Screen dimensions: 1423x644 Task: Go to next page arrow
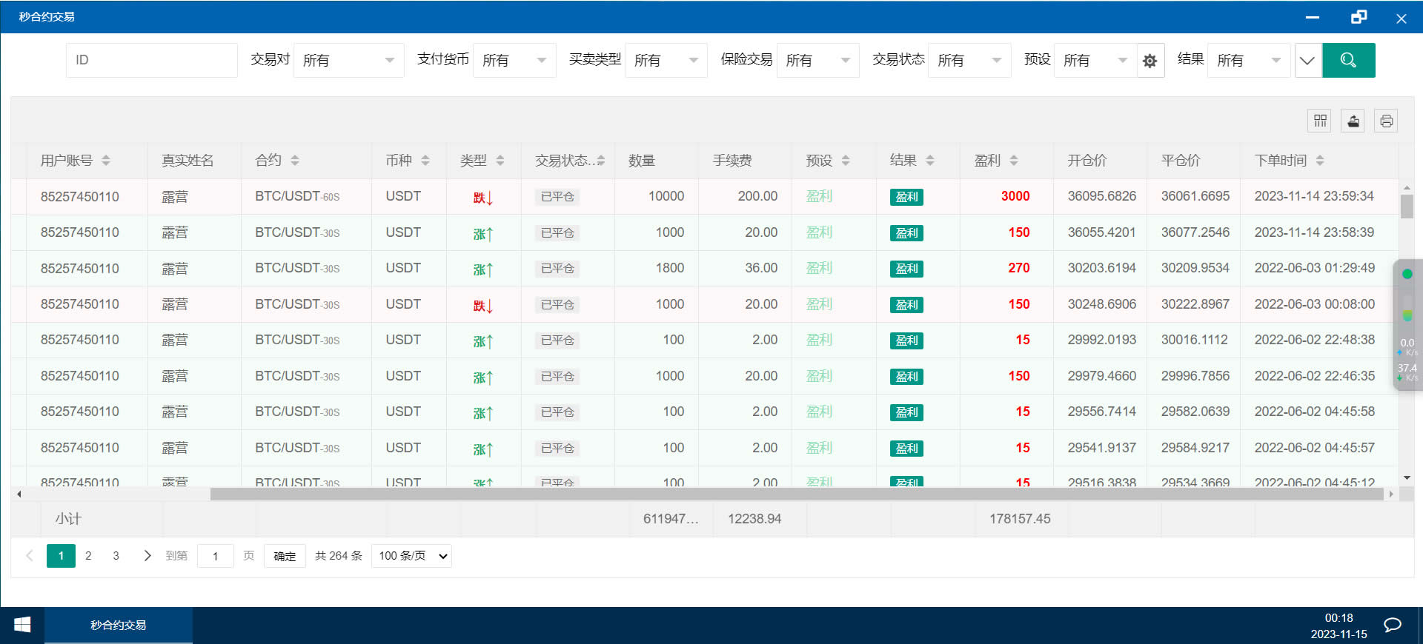point(147,556)
